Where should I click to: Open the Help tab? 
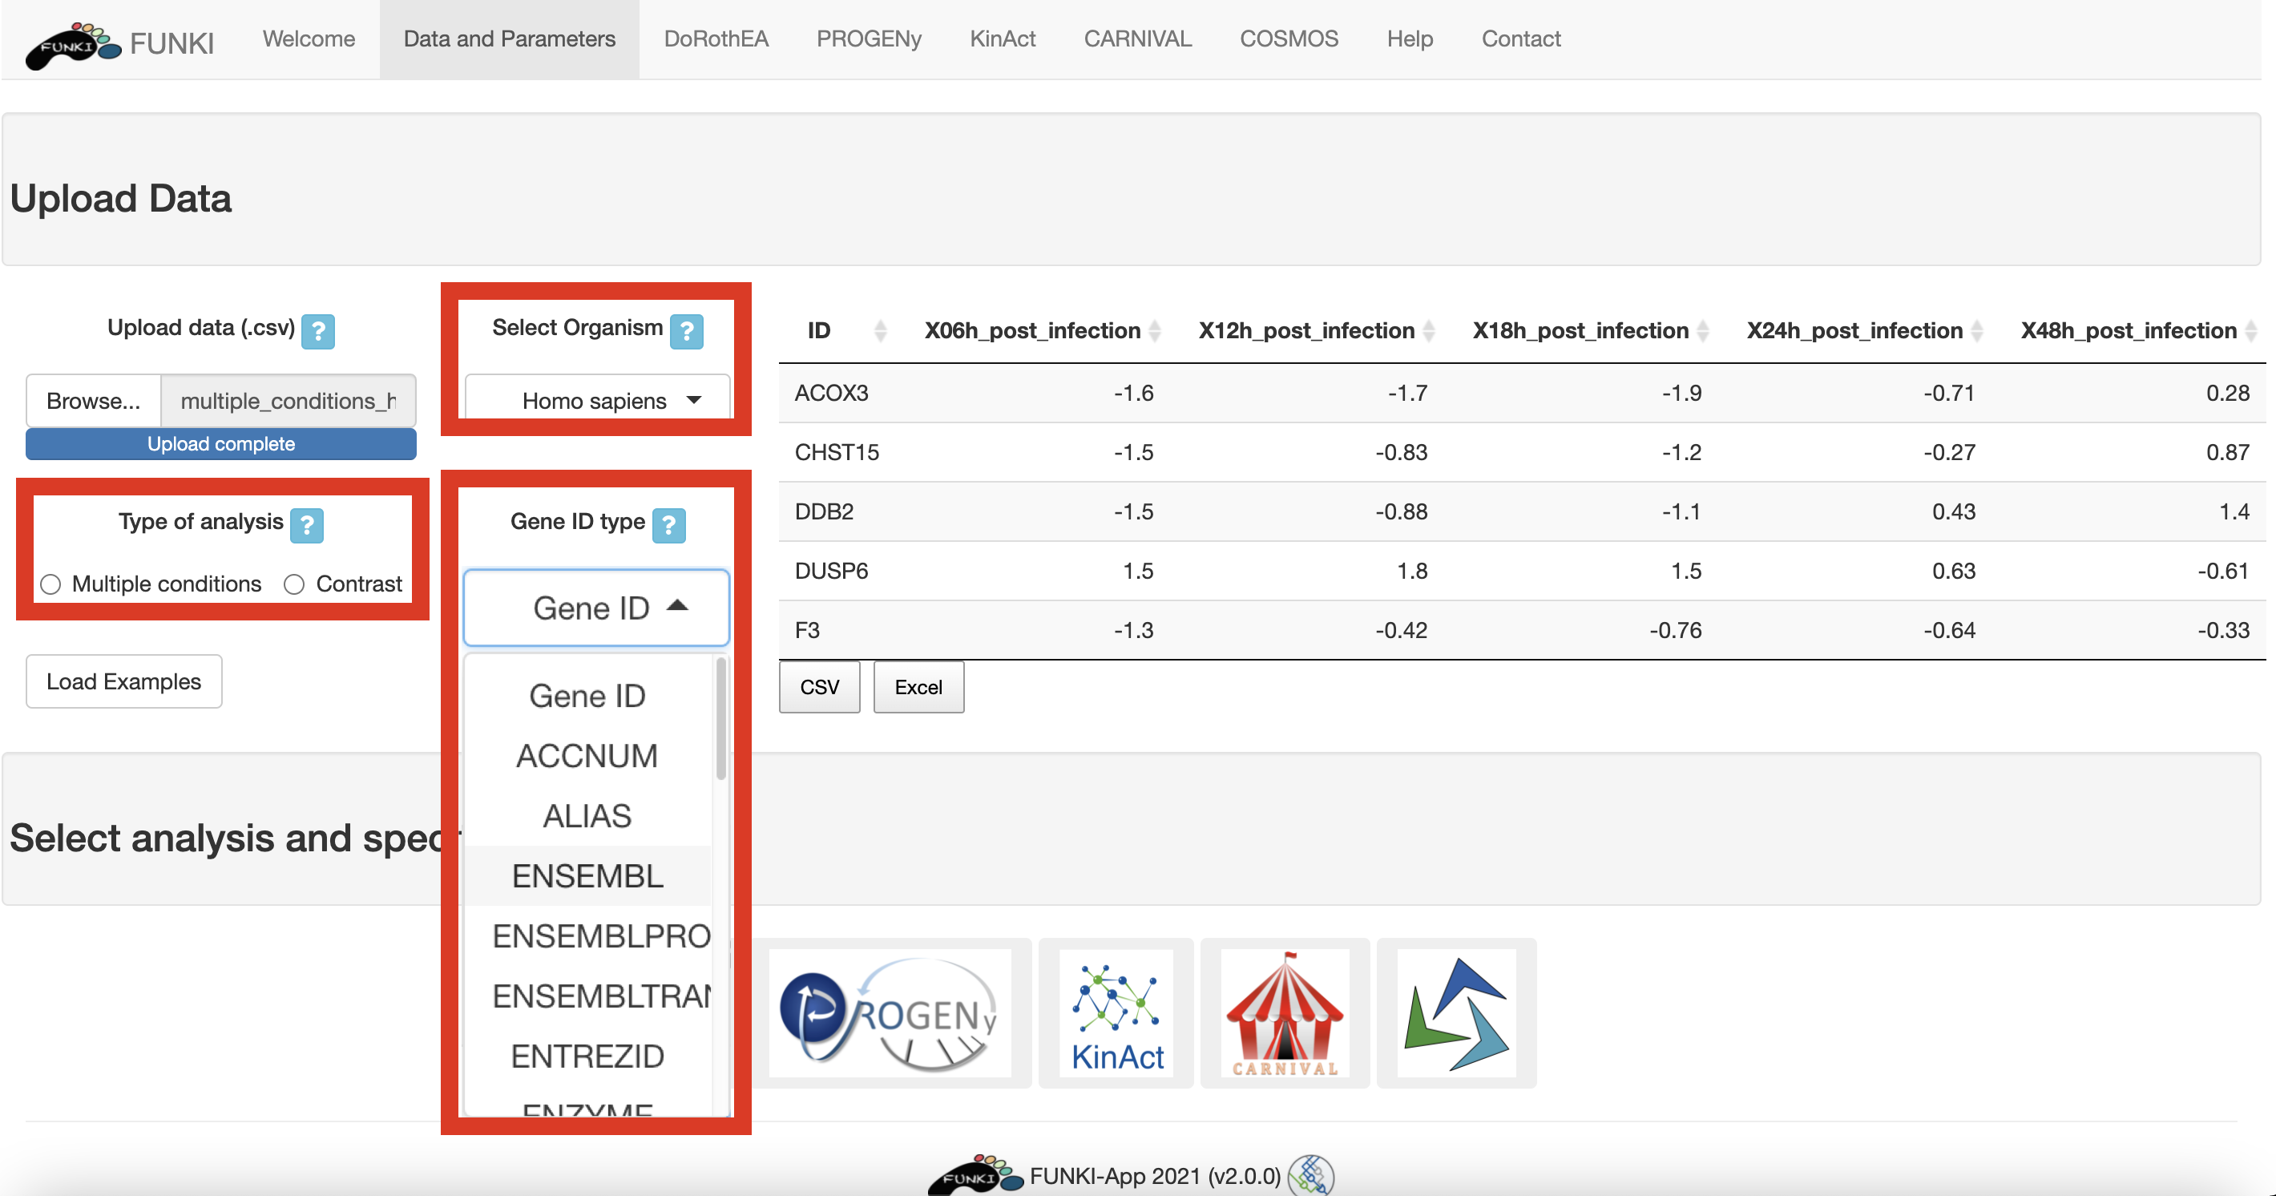tap(1410, 39)
